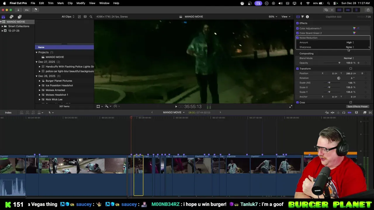Click the timeline Index button
The width and height of the screenshot is (374, 210).
(x=8, y=113)
